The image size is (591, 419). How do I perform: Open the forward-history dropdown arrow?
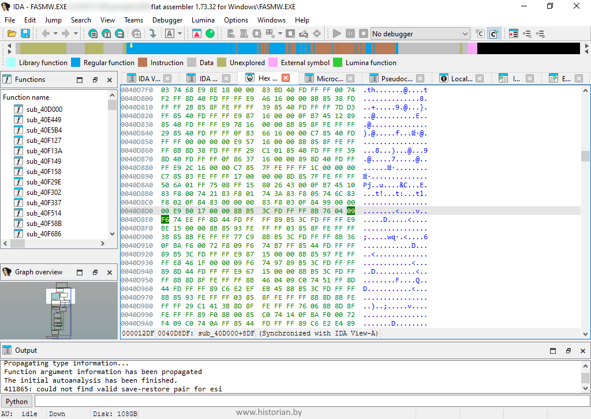76,34
